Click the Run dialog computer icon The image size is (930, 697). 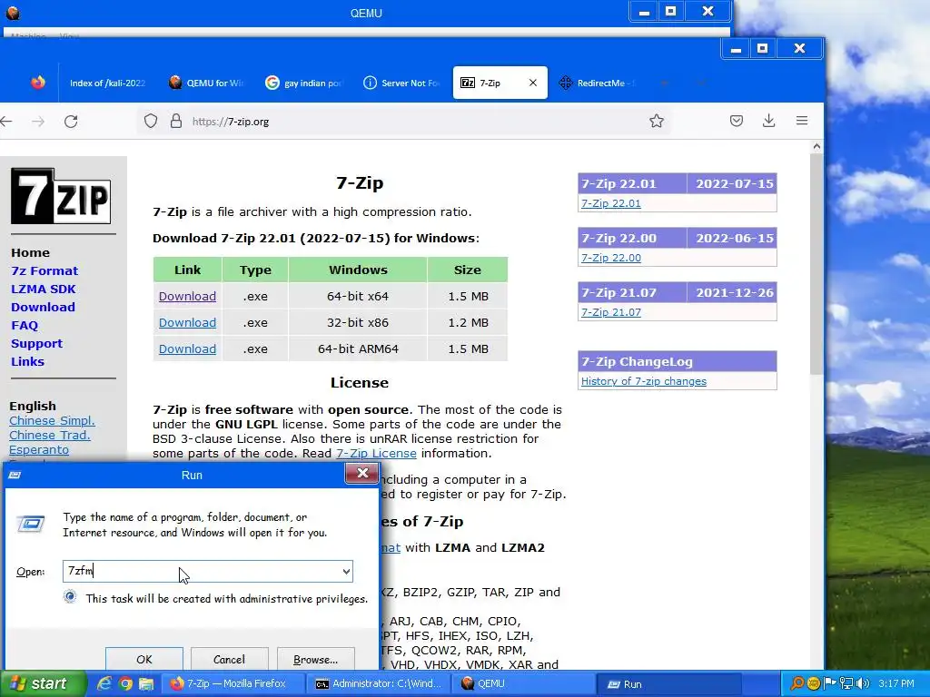30,524
